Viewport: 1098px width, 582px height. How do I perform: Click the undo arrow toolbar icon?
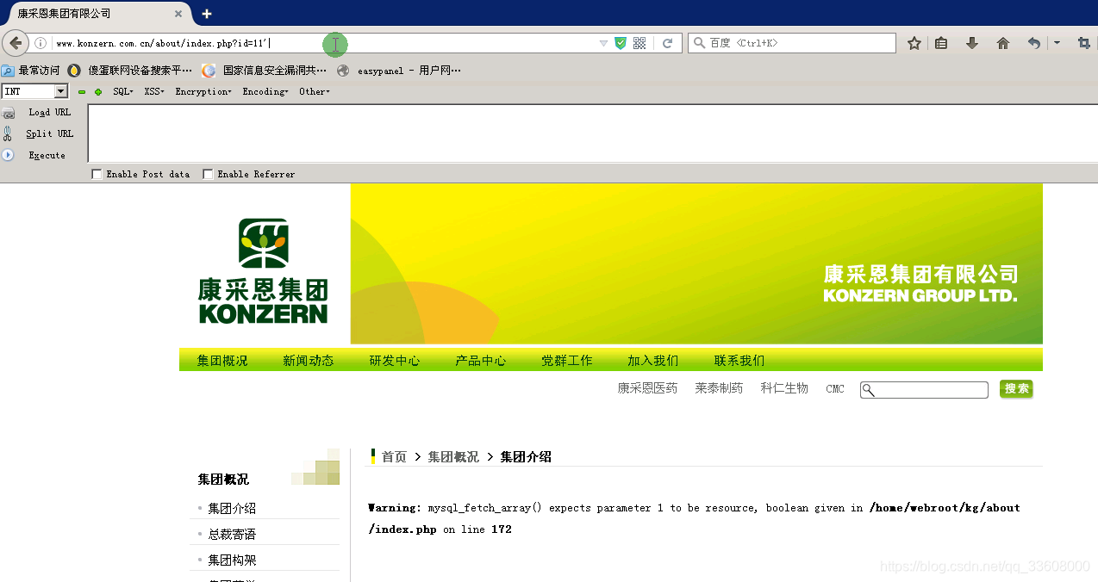1034,43
